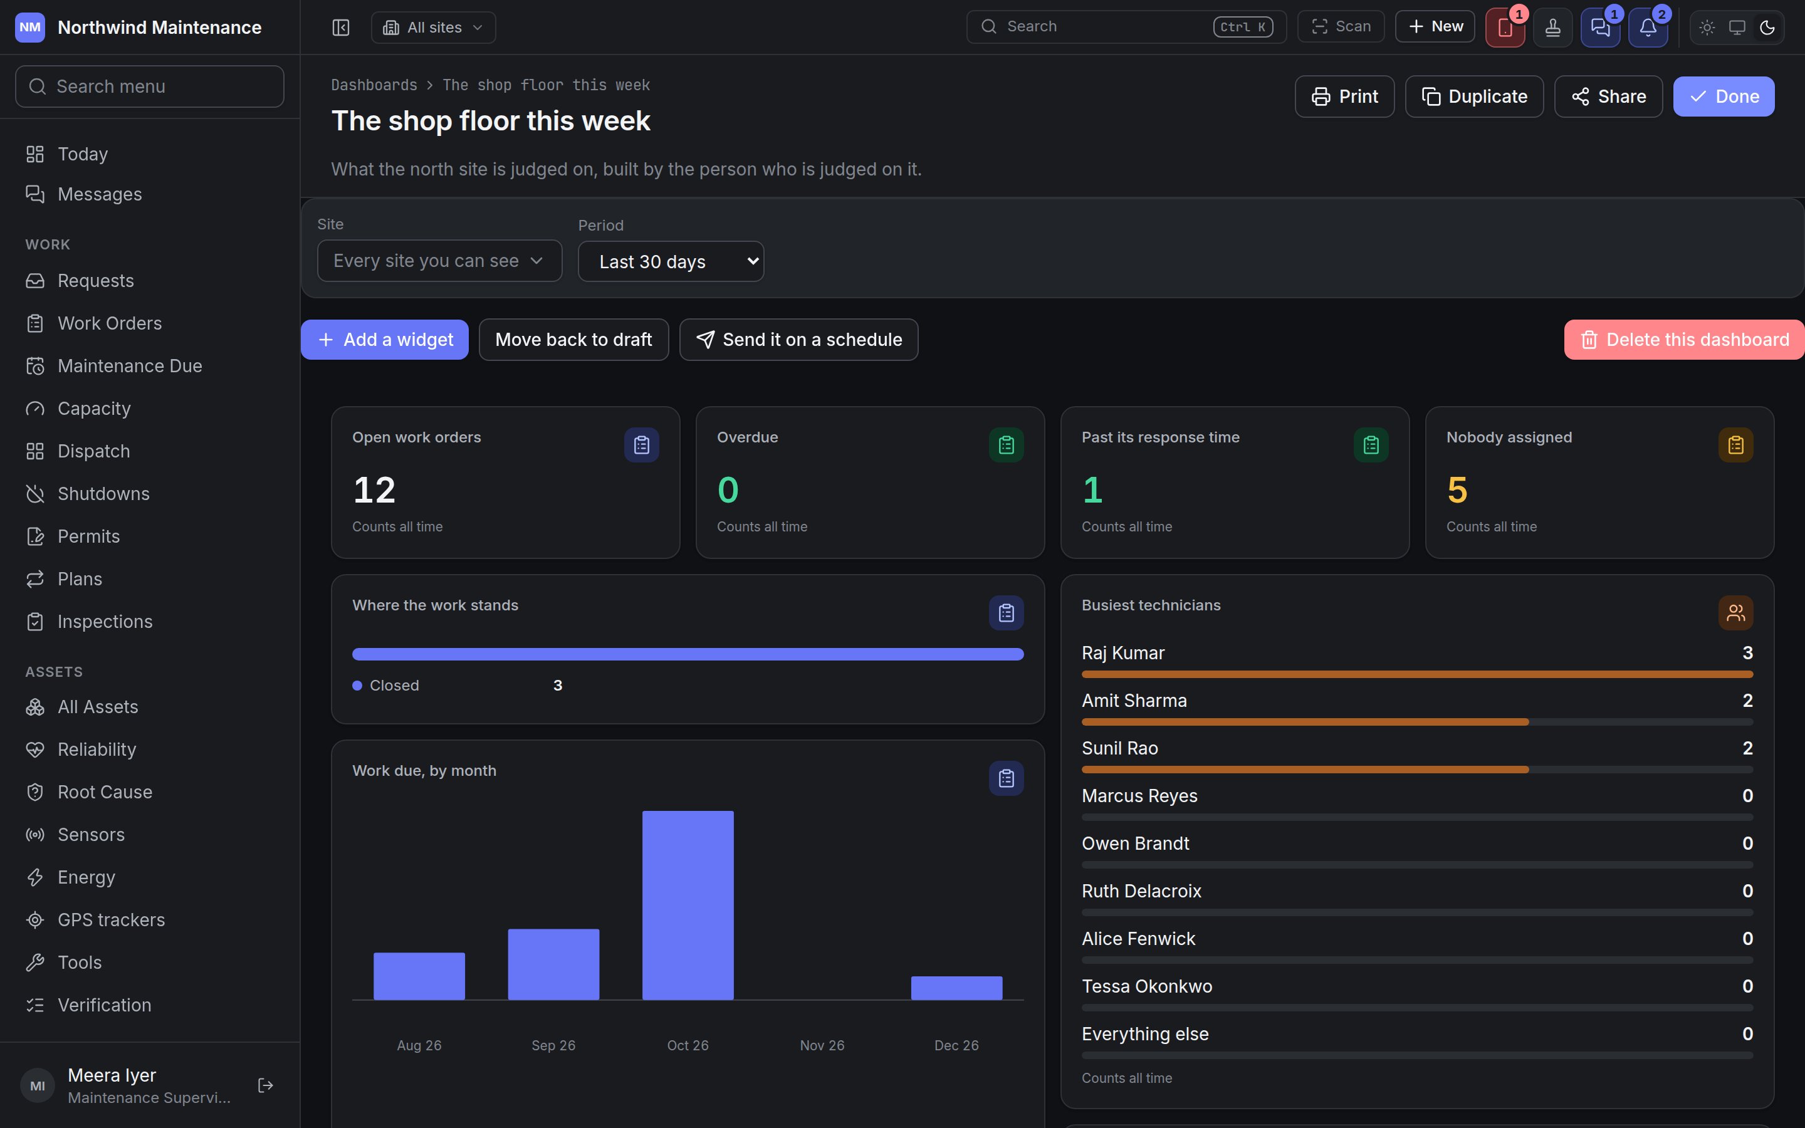Click the Where the work stands widget icon
1805x1128 pixels.
(1006, 614)
